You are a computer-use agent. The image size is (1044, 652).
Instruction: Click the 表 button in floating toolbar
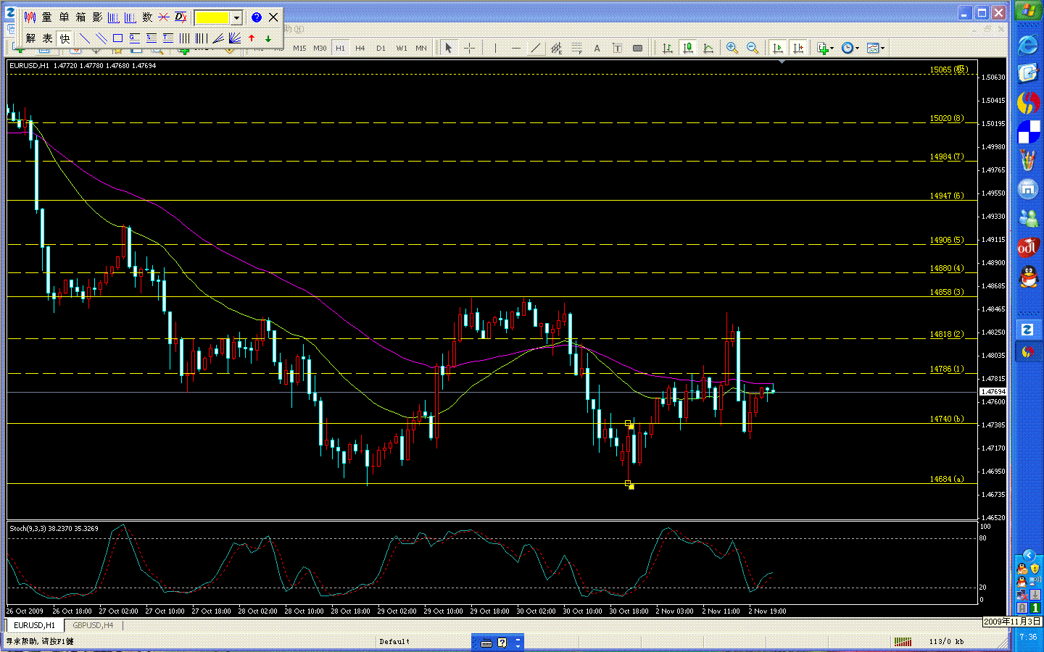[47, 38]
